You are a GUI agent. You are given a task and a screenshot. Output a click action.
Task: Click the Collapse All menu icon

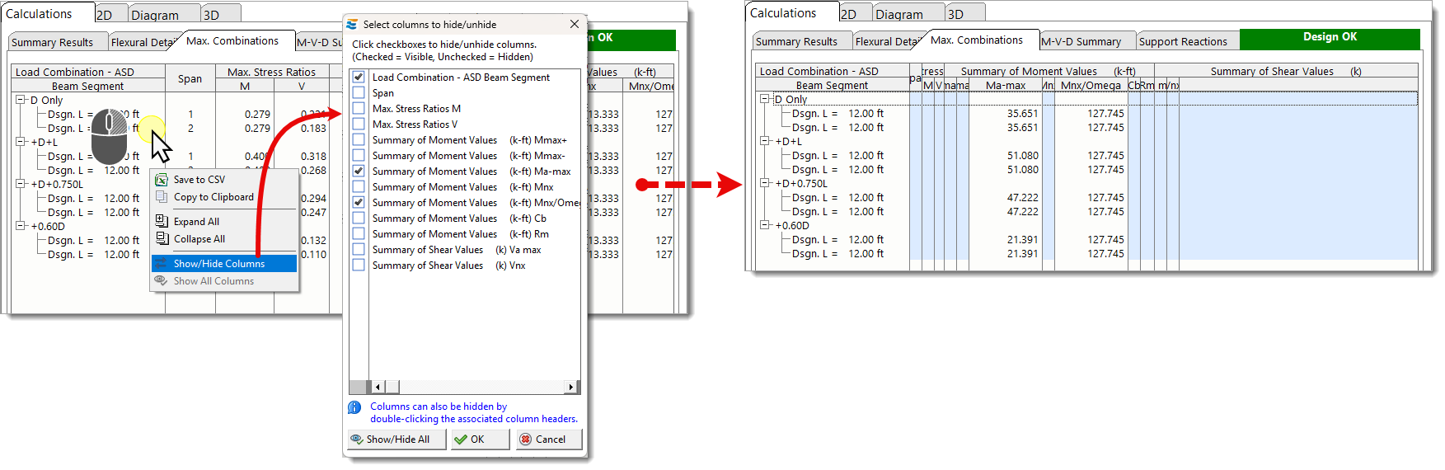point(162,239)
